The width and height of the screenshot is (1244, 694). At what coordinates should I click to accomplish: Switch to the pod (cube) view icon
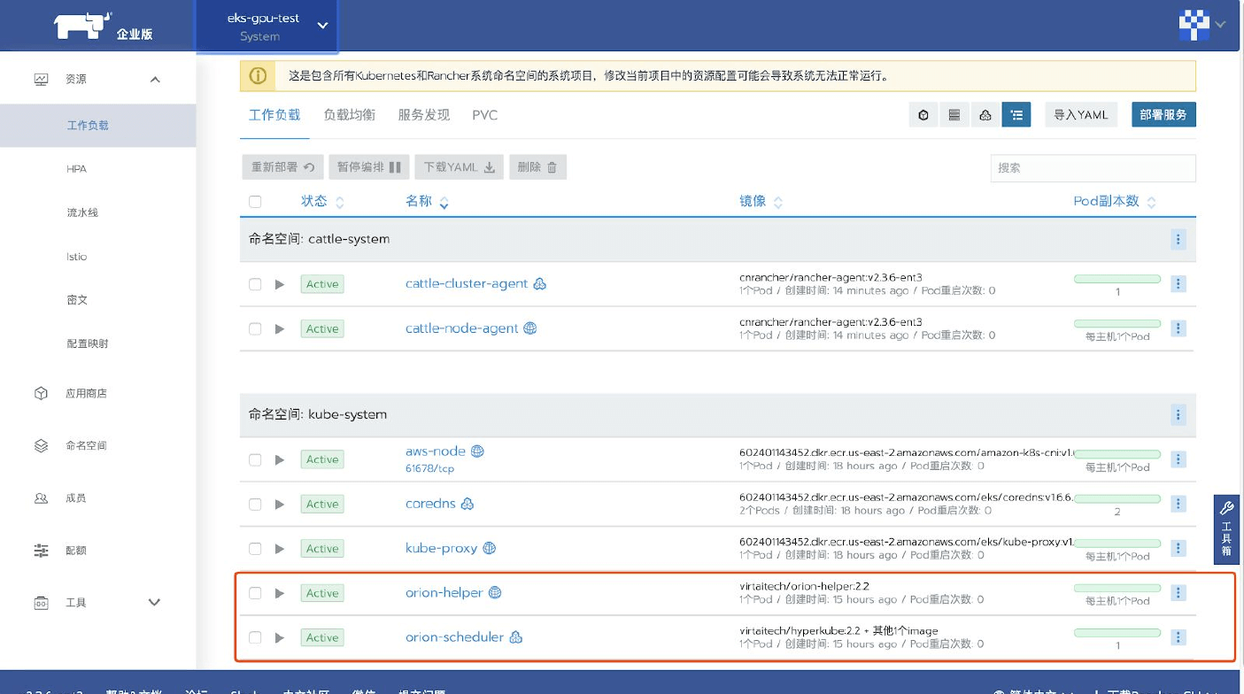923,115
